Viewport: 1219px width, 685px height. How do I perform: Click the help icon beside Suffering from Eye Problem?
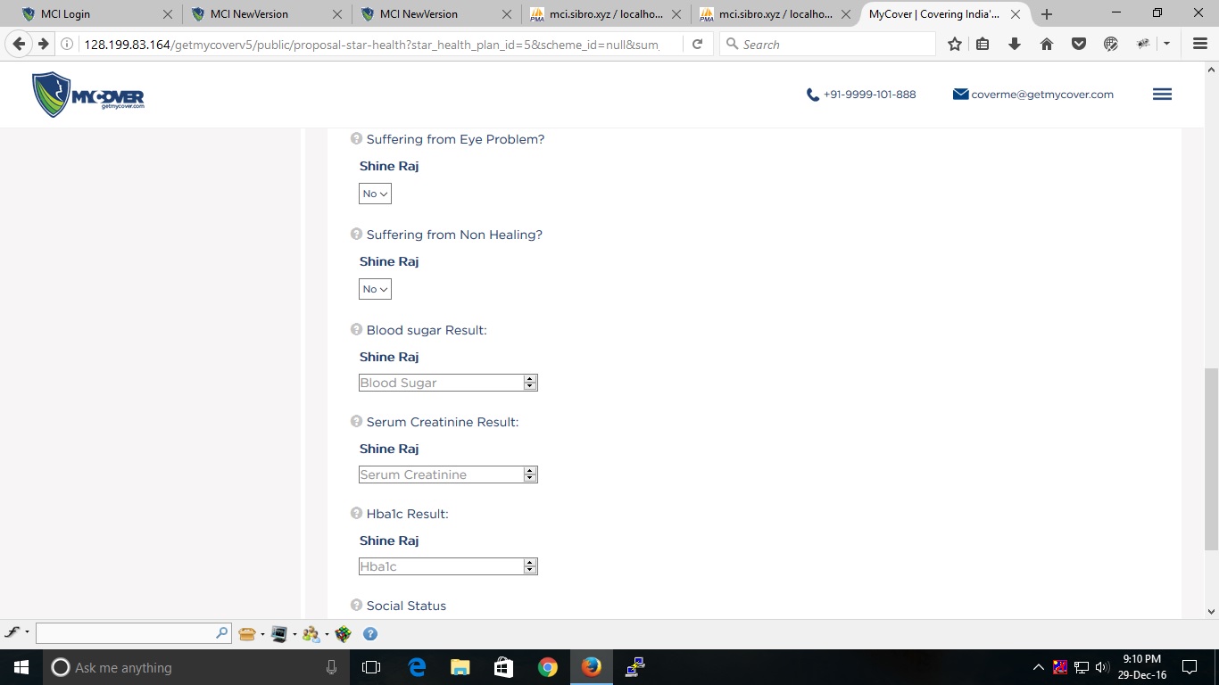tap(356, 139)
